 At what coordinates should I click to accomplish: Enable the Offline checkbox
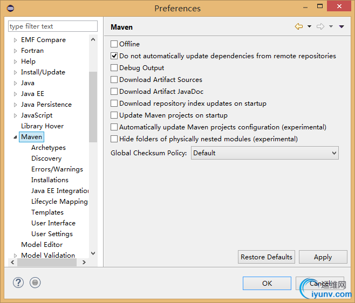pos(114,44)
